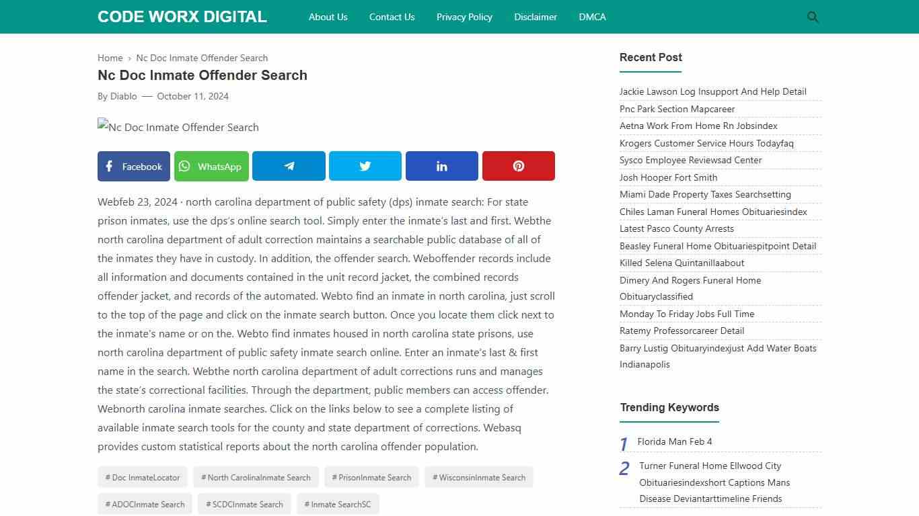Select the Doc InmateLocator tag

tap(142, 477)
